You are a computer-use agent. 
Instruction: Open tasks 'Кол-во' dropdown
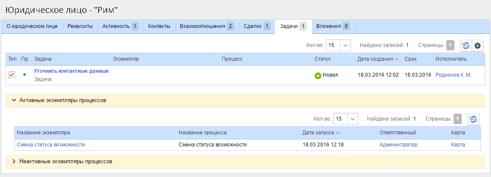pos(346,45)
